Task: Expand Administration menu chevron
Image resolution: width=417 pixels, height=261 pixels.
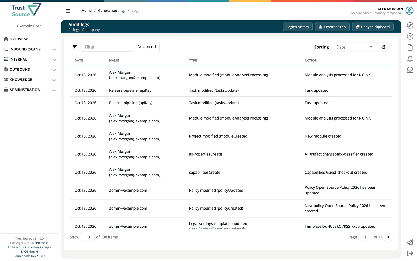Action: pyautogui.click(x=54, y=90)
